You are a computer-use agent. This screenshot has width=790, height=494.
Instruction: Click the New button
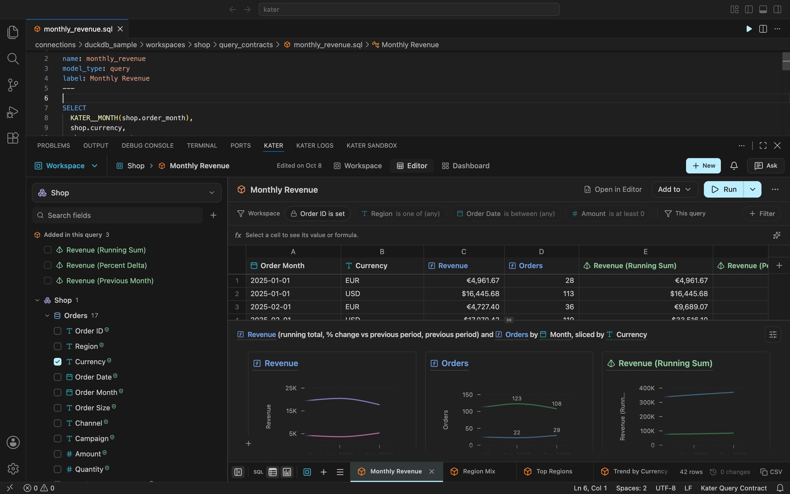pos(704,166)
